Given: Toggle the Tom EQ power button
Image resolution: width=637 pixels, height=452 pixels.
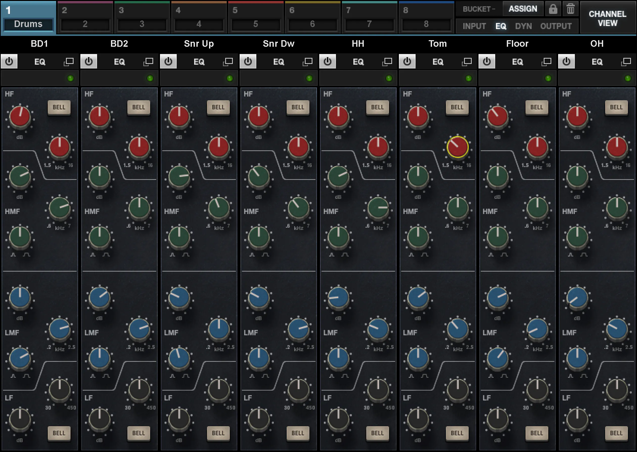Looking at the screenshot, I should 407,61.
